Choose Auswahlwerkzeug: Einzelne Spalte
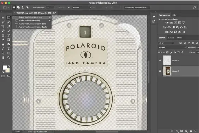This screenshot has width=199, height=133. tap(32, 27)
